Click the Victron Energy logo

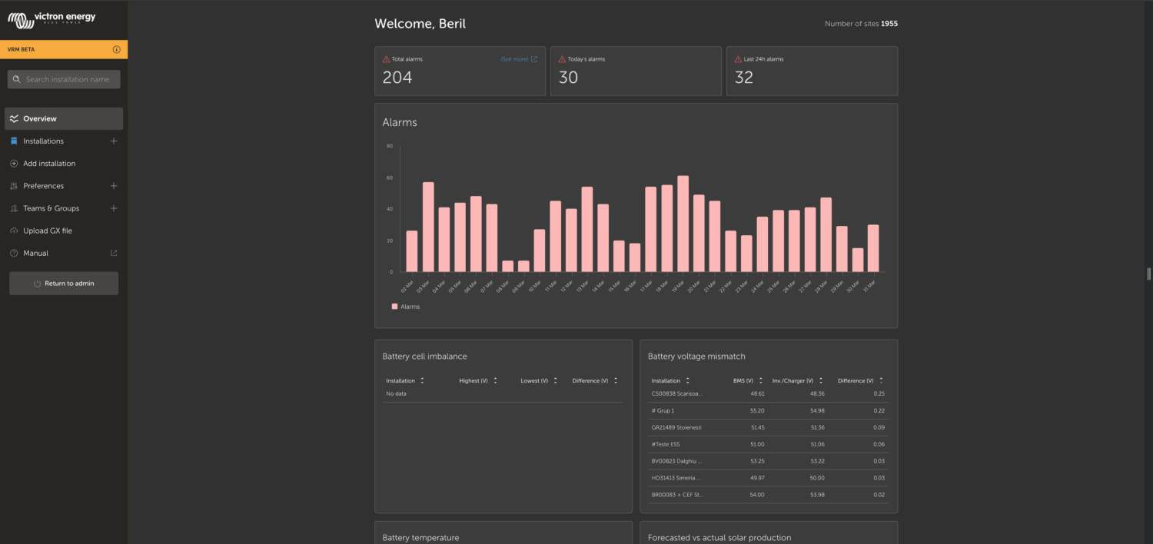pyautogui.click(x=51, y=18)
